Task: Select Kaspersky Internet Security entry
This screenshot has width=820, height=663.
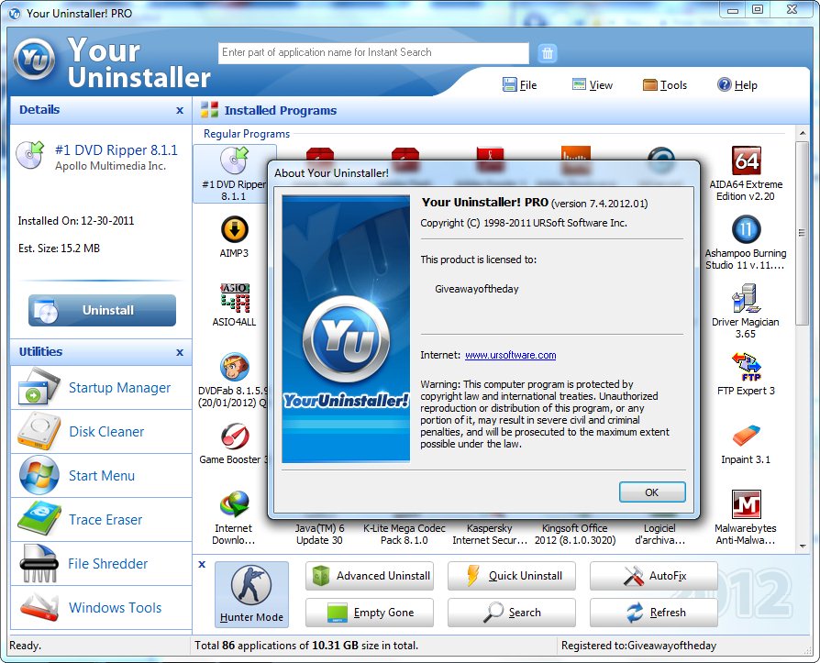Action: click(x=490, y=534)
